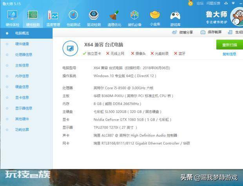Click the Windows 10 专业版 64位 value
243x186 pixels.
[125, 76]
